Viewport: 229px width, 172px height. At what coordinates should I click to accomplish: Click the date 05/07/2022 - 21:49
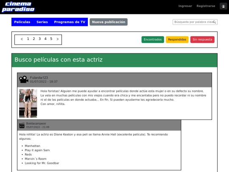pos(38,127)
